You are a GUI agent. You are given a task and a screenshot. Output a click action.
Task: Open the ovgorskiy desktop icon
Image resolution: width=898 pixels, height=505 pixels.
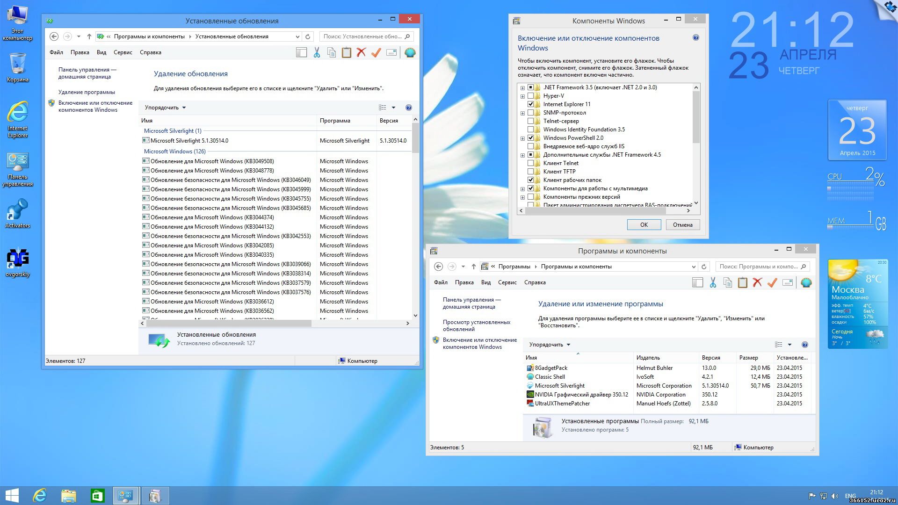pyautogui.click(x=17, y=262)
